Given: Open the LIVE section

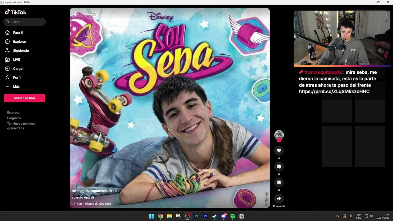Looking at the screenshot, I should coord(13,60).
